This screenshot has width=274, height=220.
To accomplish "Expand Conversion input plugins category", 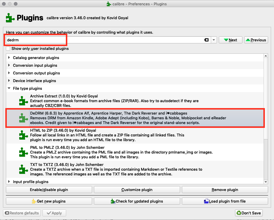I will [9, 66].
